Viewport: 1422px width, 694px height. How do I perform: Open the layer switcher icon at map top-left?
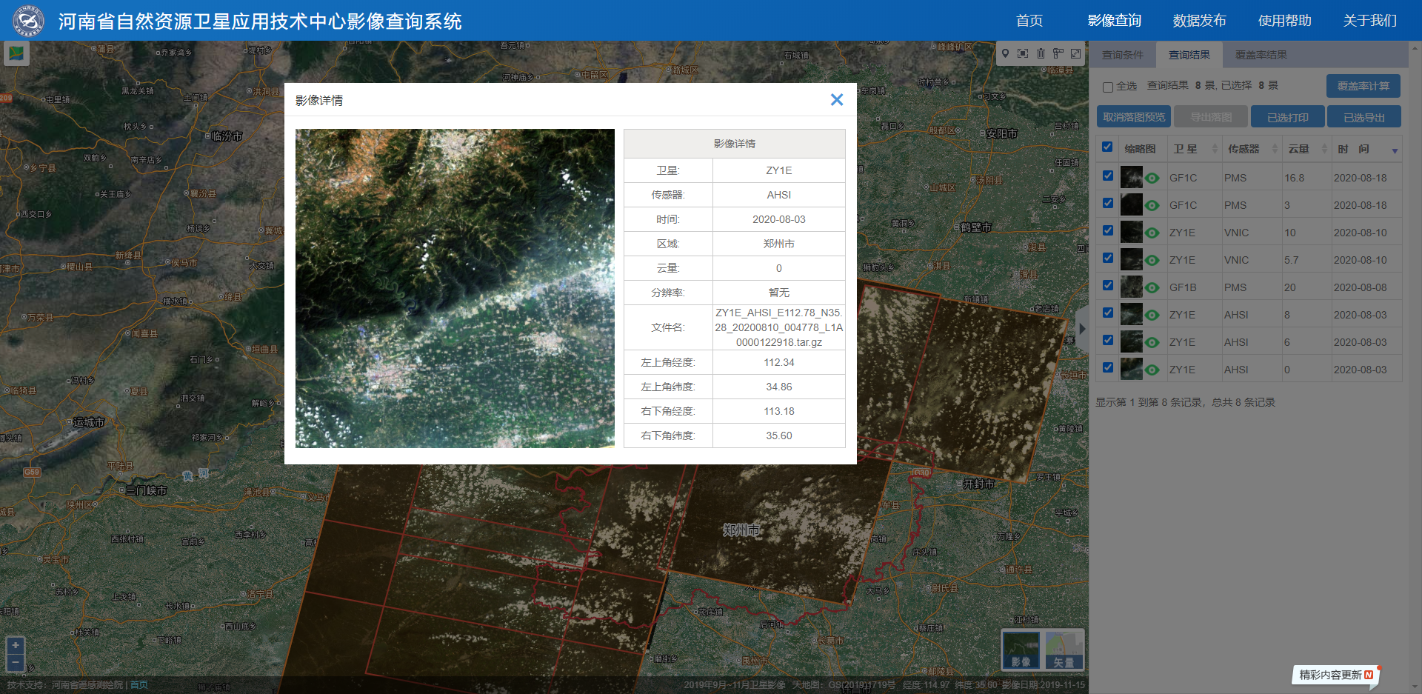click(16, 53)
